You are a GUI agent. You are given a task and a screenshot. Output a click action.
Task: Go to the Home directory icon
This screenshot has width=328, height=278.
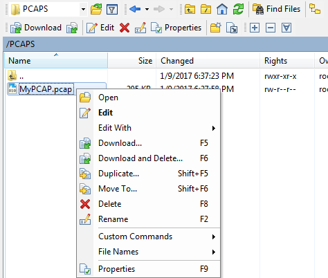(x=222, y=9)
